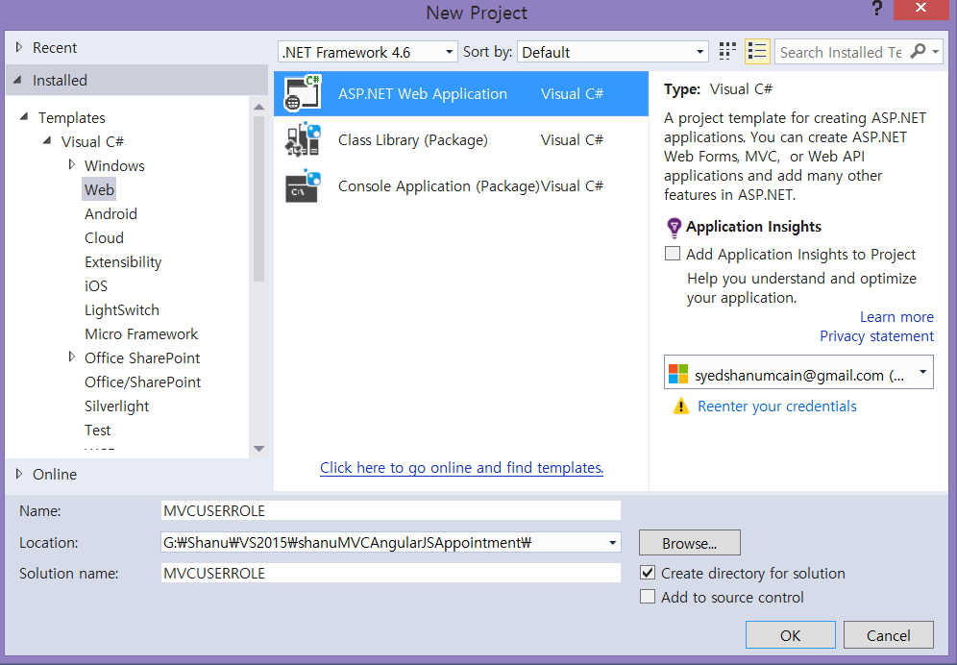The width and height of the screenshot is (957, 665).
Task: Open the Privacy statement link
Action: point(876,335)
